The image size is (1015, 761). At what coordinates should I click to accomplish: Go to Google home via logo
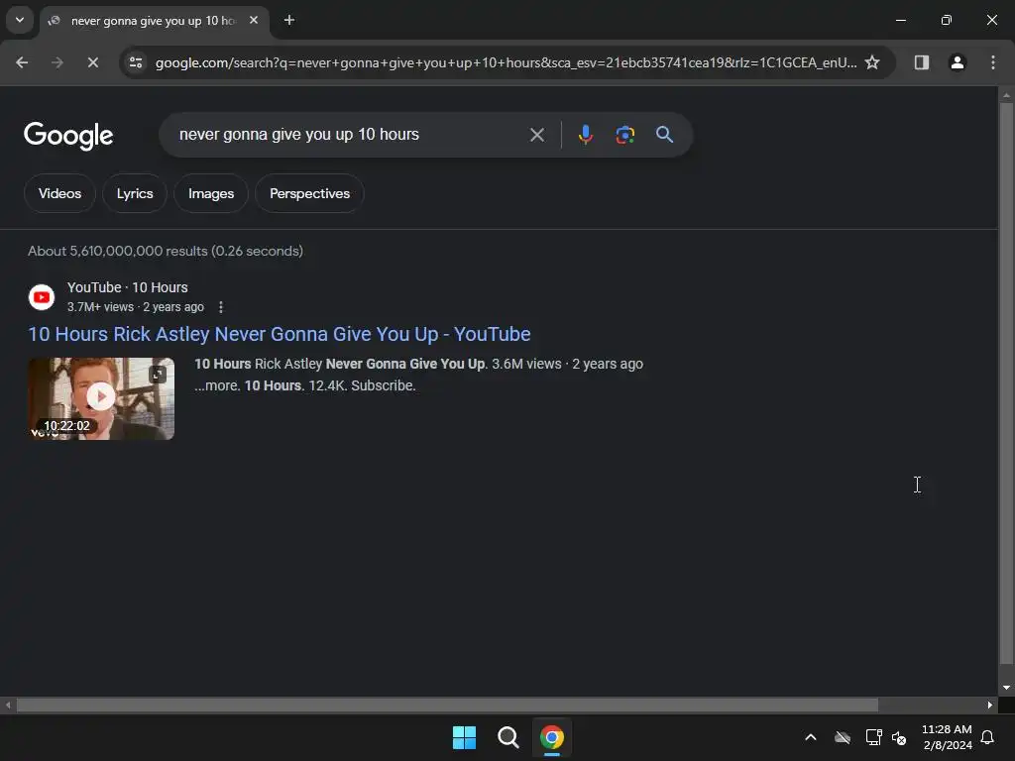(x=68, y=135)
